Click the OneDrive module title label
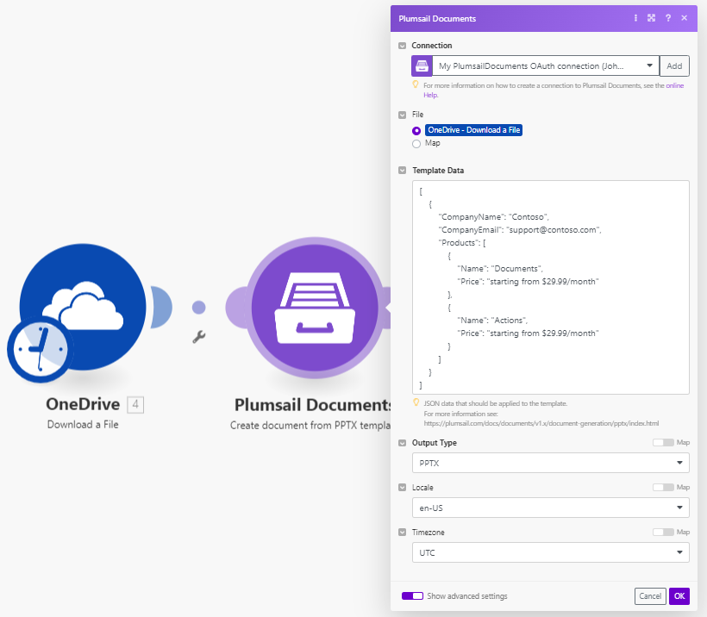Viewport: 707px width, 617px height. point(83,404)
